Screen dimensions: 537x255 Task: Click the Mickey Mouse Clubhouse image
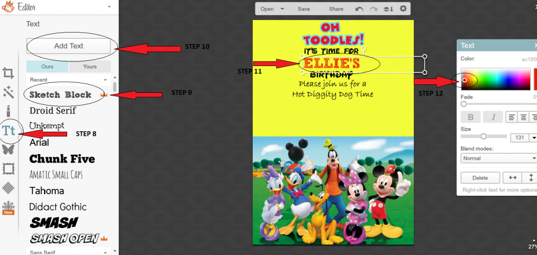(333, 190)
